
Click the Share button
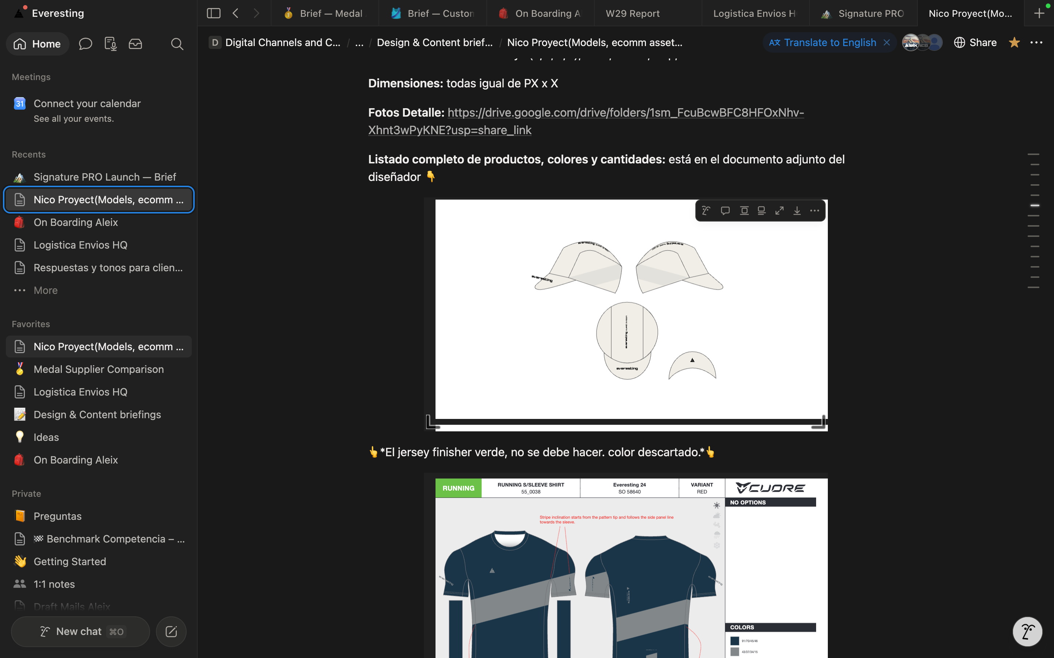[x=975, y=43]
